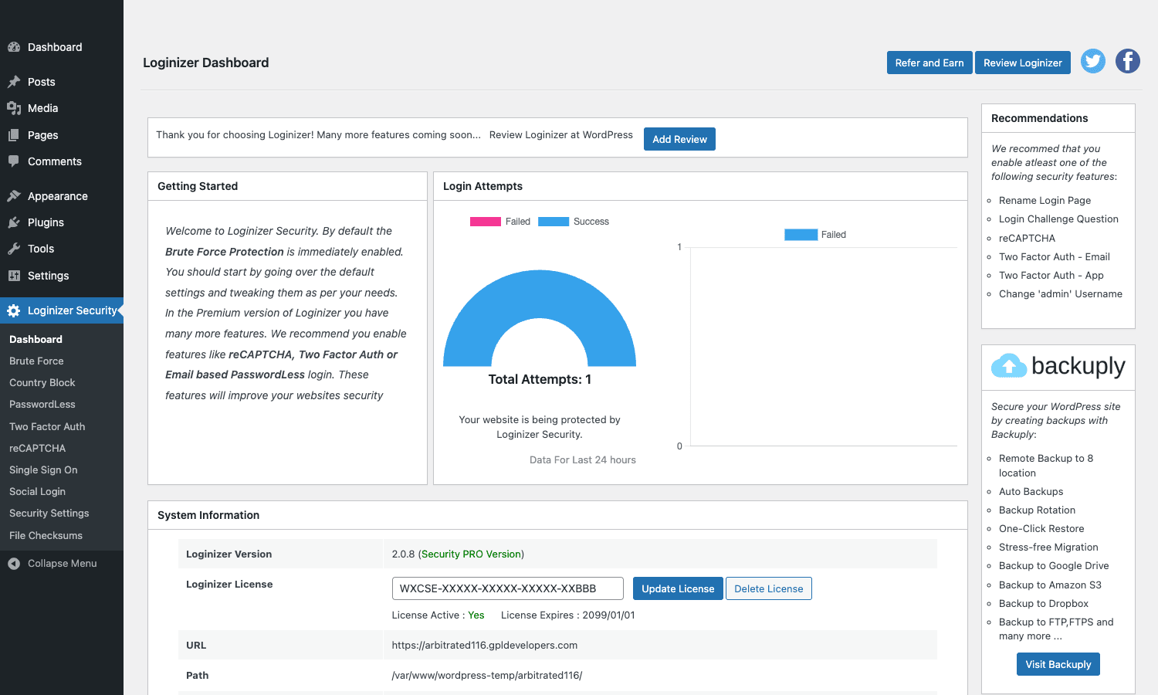Open the Appearance menu
This screenshot has width=1158, height=695.
62,196
